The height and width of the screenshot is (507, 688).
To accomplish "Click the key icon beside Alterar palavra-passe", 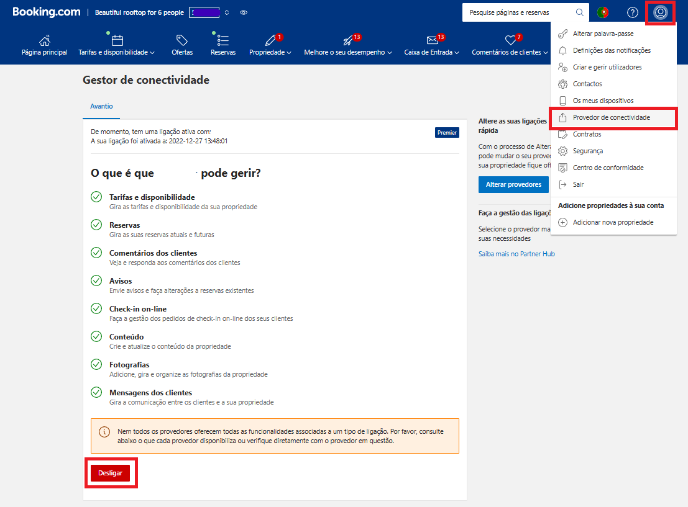I will click(x=562, y=34).
